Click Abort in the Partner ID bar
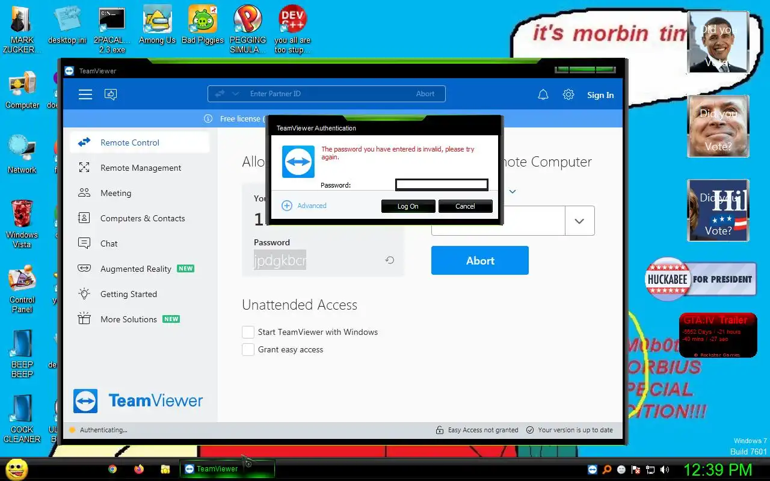 (x=425, y=94)
